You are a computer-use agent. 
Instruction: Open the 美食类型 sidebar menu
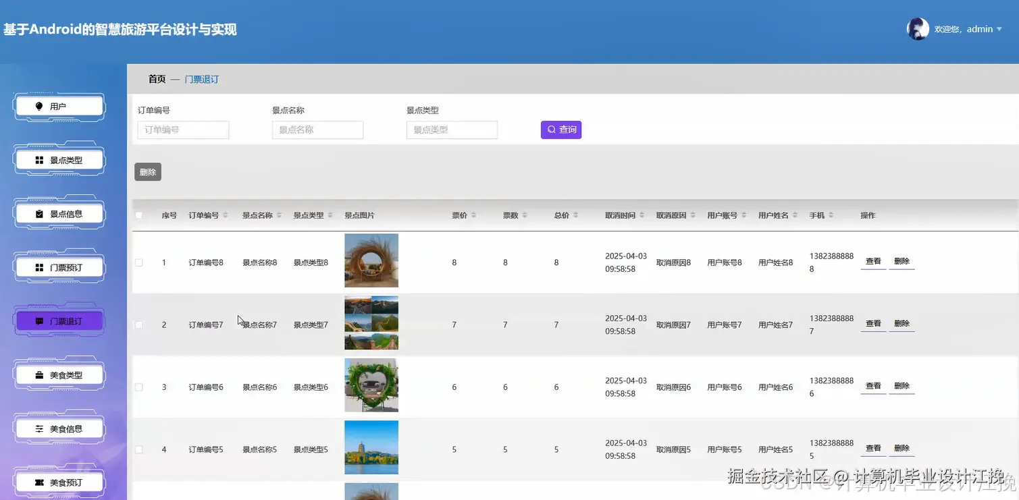click(59, 374)
